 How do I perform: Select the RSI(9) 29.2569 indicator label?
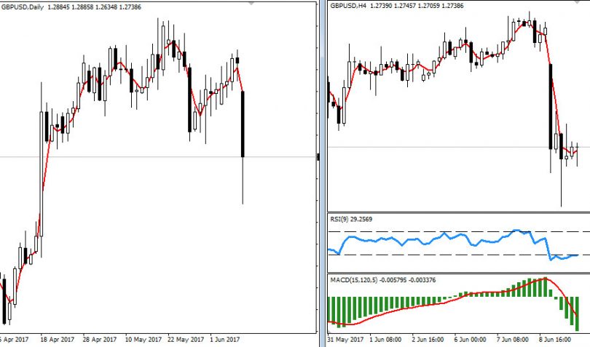(351, 219)
